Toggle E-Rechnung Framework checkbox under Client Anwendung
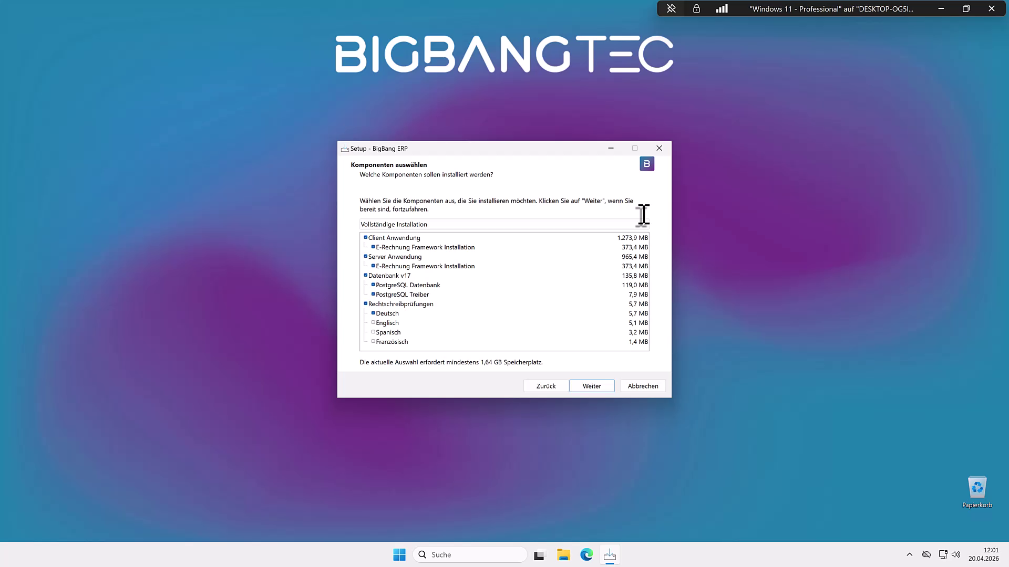1009x567 pixels. [373, 247]
